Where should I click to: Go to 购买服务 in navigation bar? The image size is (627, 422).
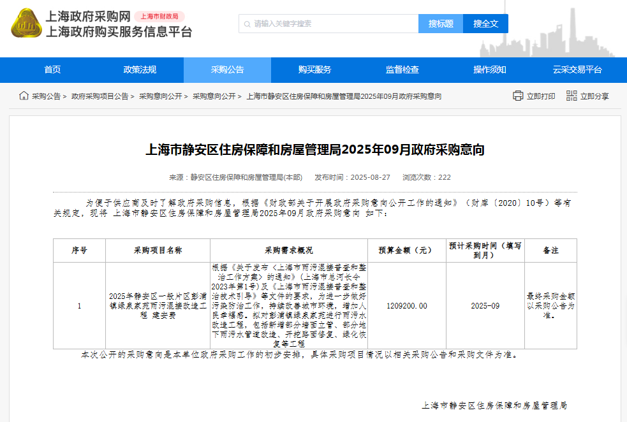[x=314, y=70]
